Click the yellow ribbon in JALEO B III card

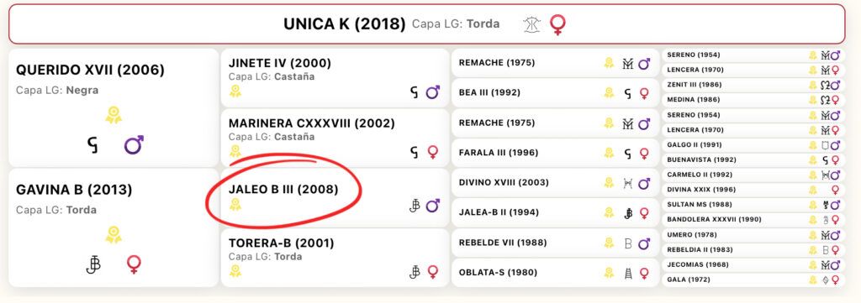pos(235,205)
